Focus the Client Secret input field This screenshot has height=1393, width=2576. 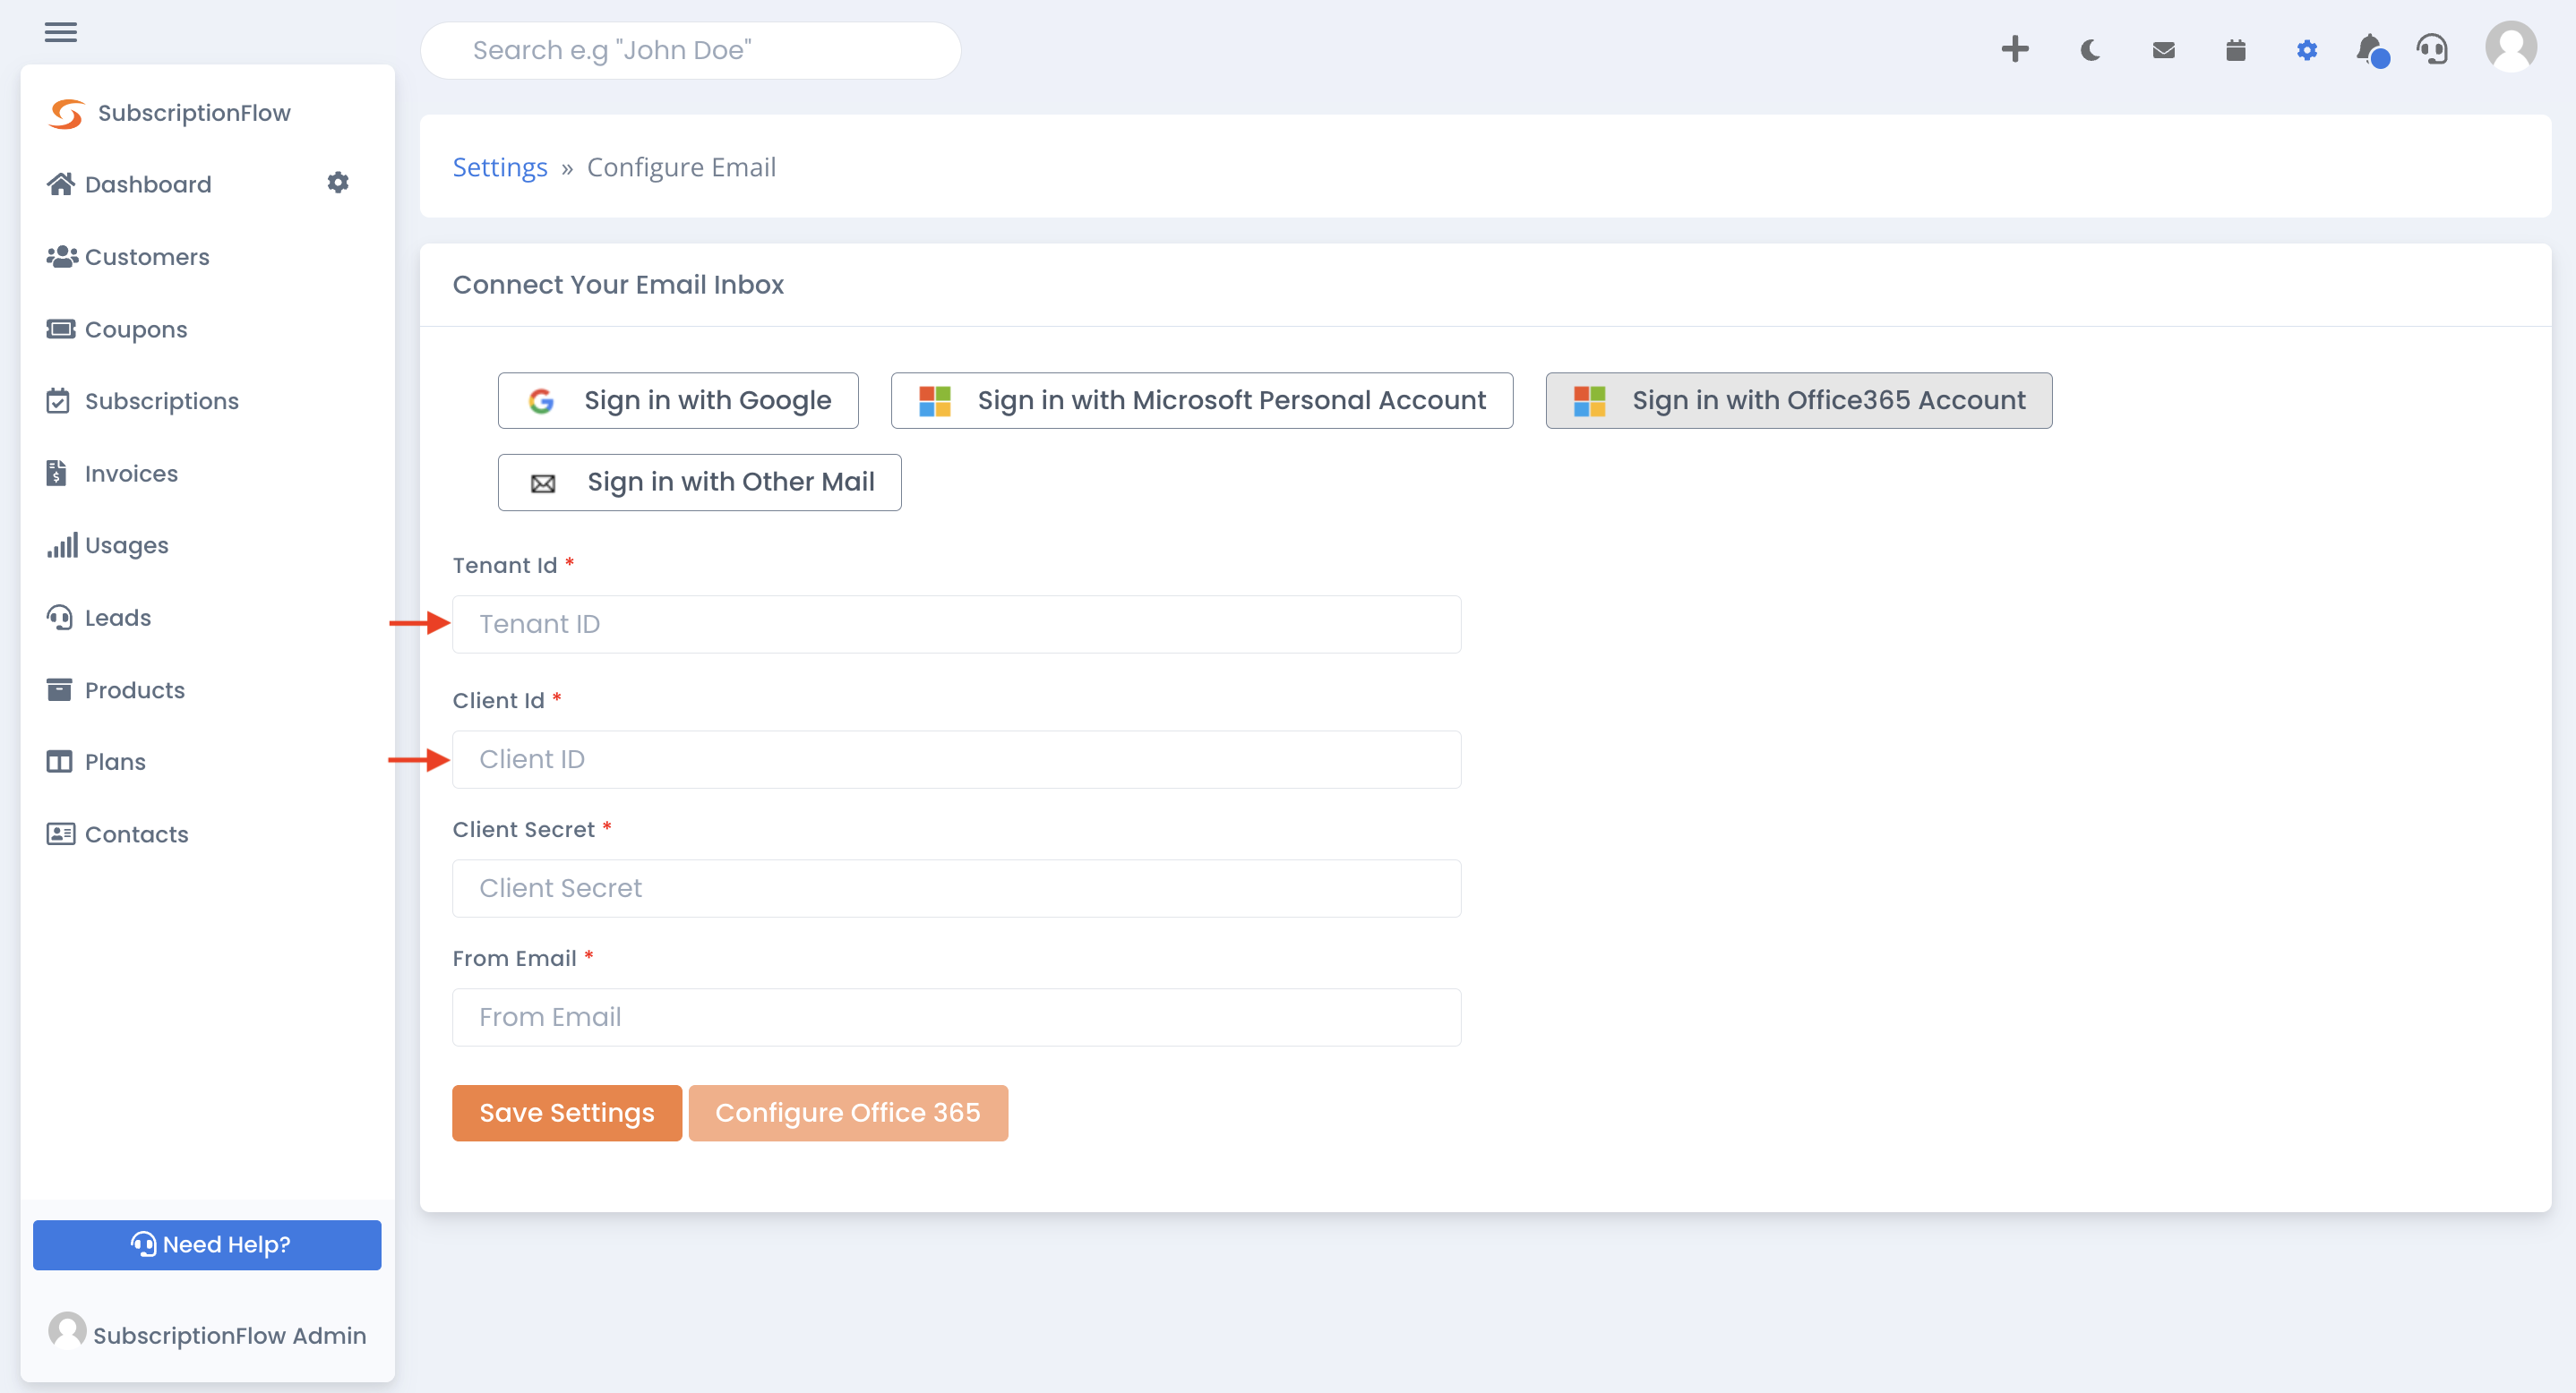pyautogui.click(x=957, y=888)
